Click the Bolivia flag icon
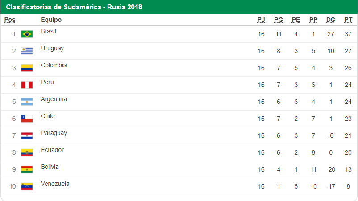358x201 pixels. (27, 169)
